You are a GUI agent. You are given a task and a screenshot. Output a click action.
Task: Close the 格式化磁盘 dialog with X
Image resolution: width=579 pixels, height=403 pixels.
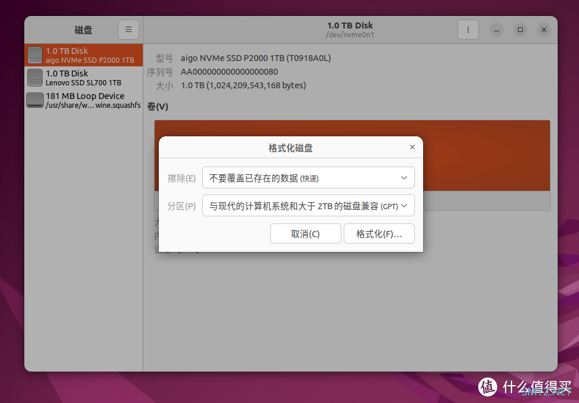click(412, 147)
